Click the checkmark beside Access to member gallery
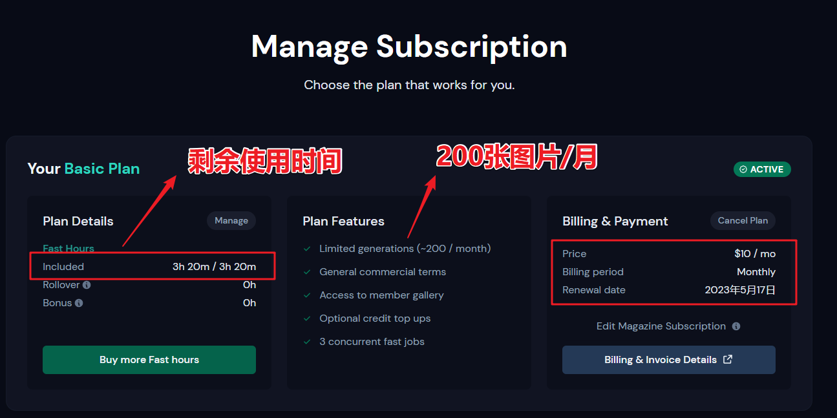 coord(307,295)
